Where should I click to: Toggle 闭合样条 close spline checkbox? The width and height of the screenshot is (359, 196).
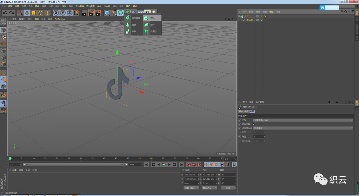[254, 124]
